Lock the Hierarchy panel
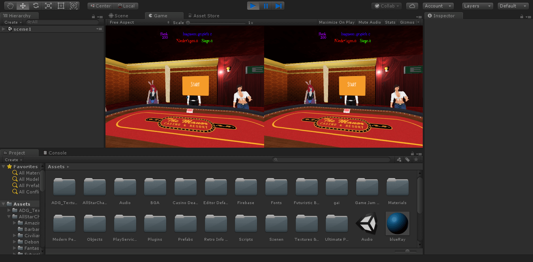Viewport: 533px width, 262px height. (x=94, y=17)
